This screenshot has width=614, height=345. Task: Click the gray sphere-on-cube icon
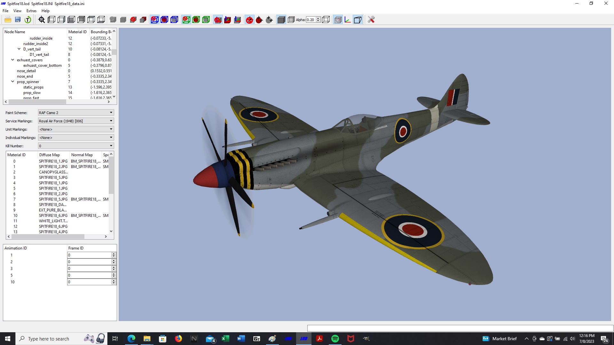(x=113, y=20)
